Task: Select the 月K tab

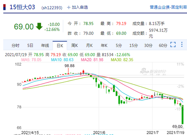Action: click(x=89, y=45)
